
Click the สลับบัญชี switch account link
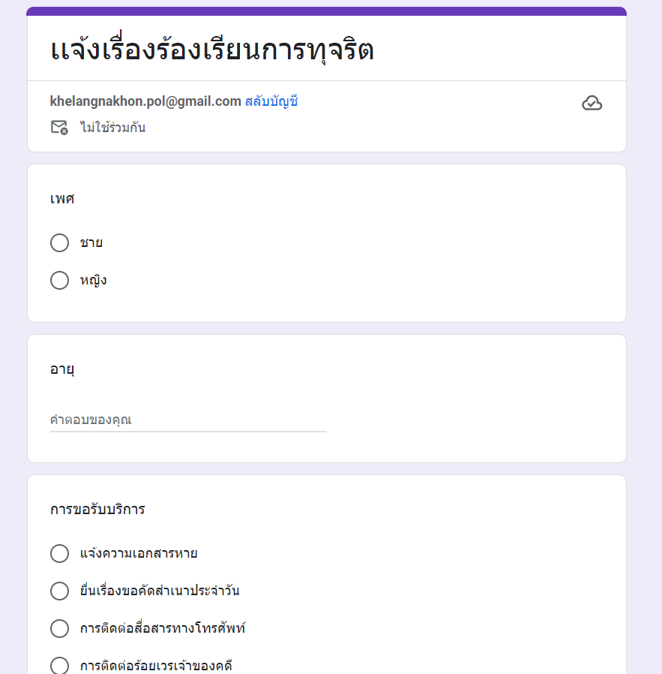[271, 101]
